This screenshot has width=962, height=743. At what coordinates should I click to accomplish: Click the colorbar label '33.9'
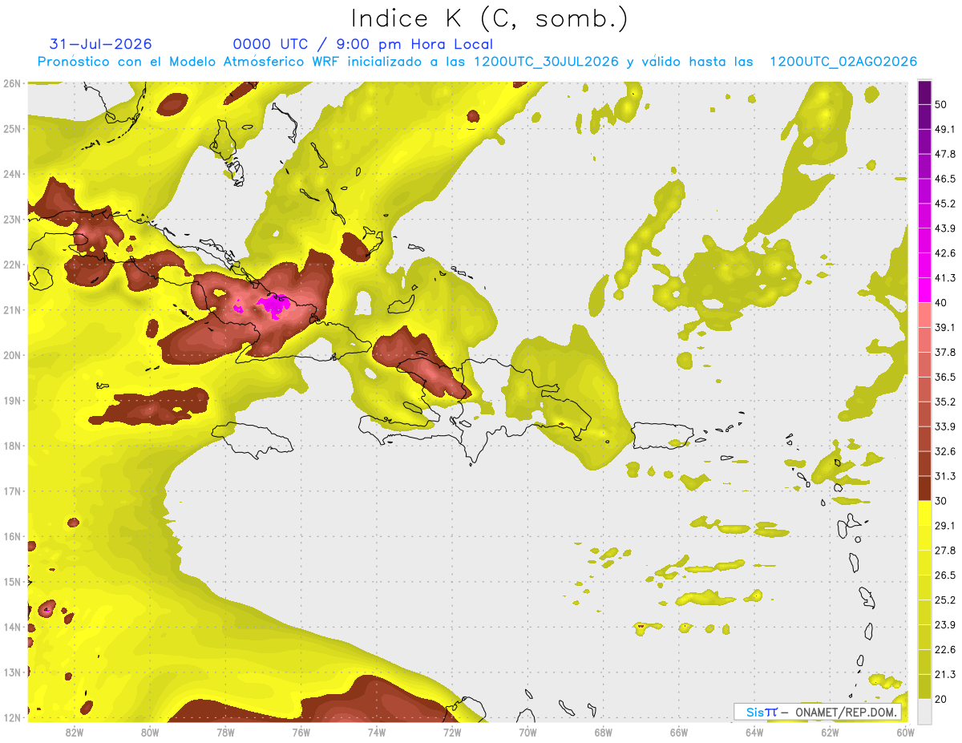pyautogui.click(x=944, y=426)
